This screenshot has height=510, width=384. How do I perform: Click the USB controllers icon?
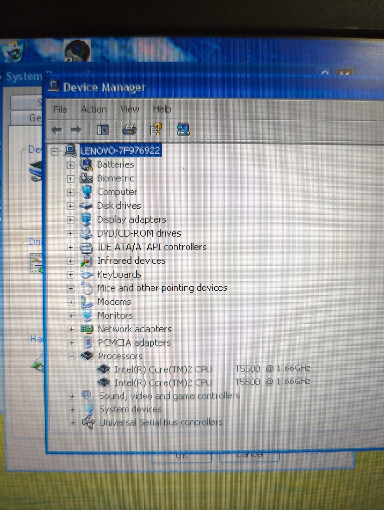click(88, 422)
